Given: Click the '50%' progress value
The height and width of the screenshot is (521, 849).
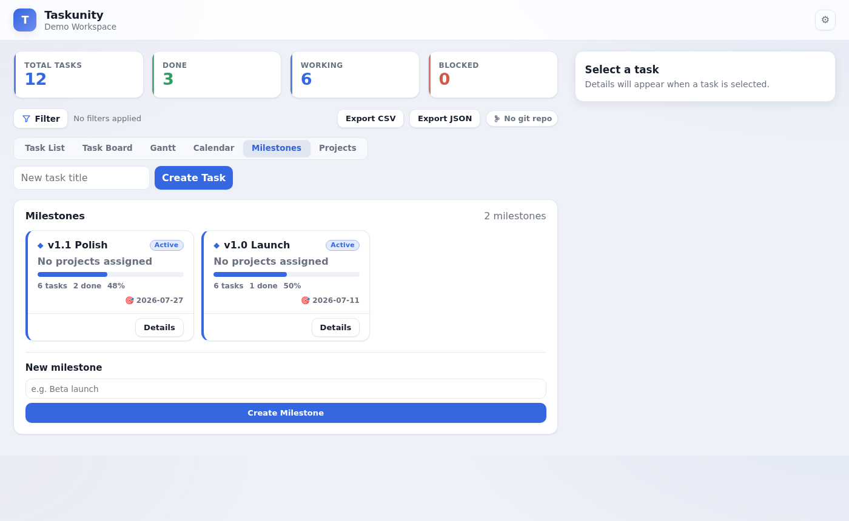Looking at the screenshot, I should pyautogui.click(x=292, y=286).
